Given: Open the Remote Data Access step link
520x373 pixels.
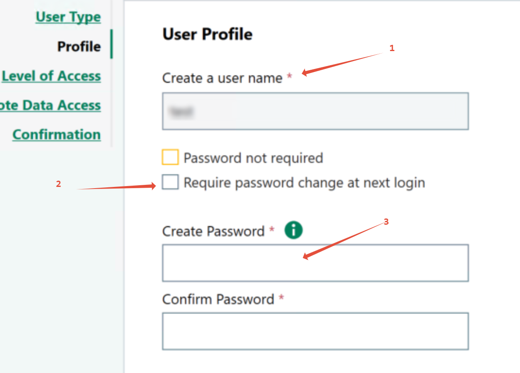Looking at the screenshot, I should point(50,106).
